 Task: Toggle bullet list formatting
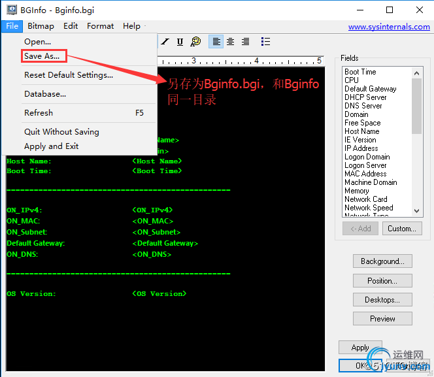pos(265,42)
